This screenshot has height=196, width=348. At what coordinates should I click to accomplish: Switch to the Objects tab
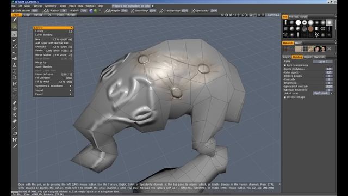(308, 57)
